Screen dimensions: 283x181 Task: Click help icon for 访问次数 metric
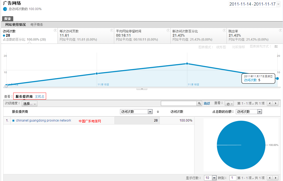(55, 30)
